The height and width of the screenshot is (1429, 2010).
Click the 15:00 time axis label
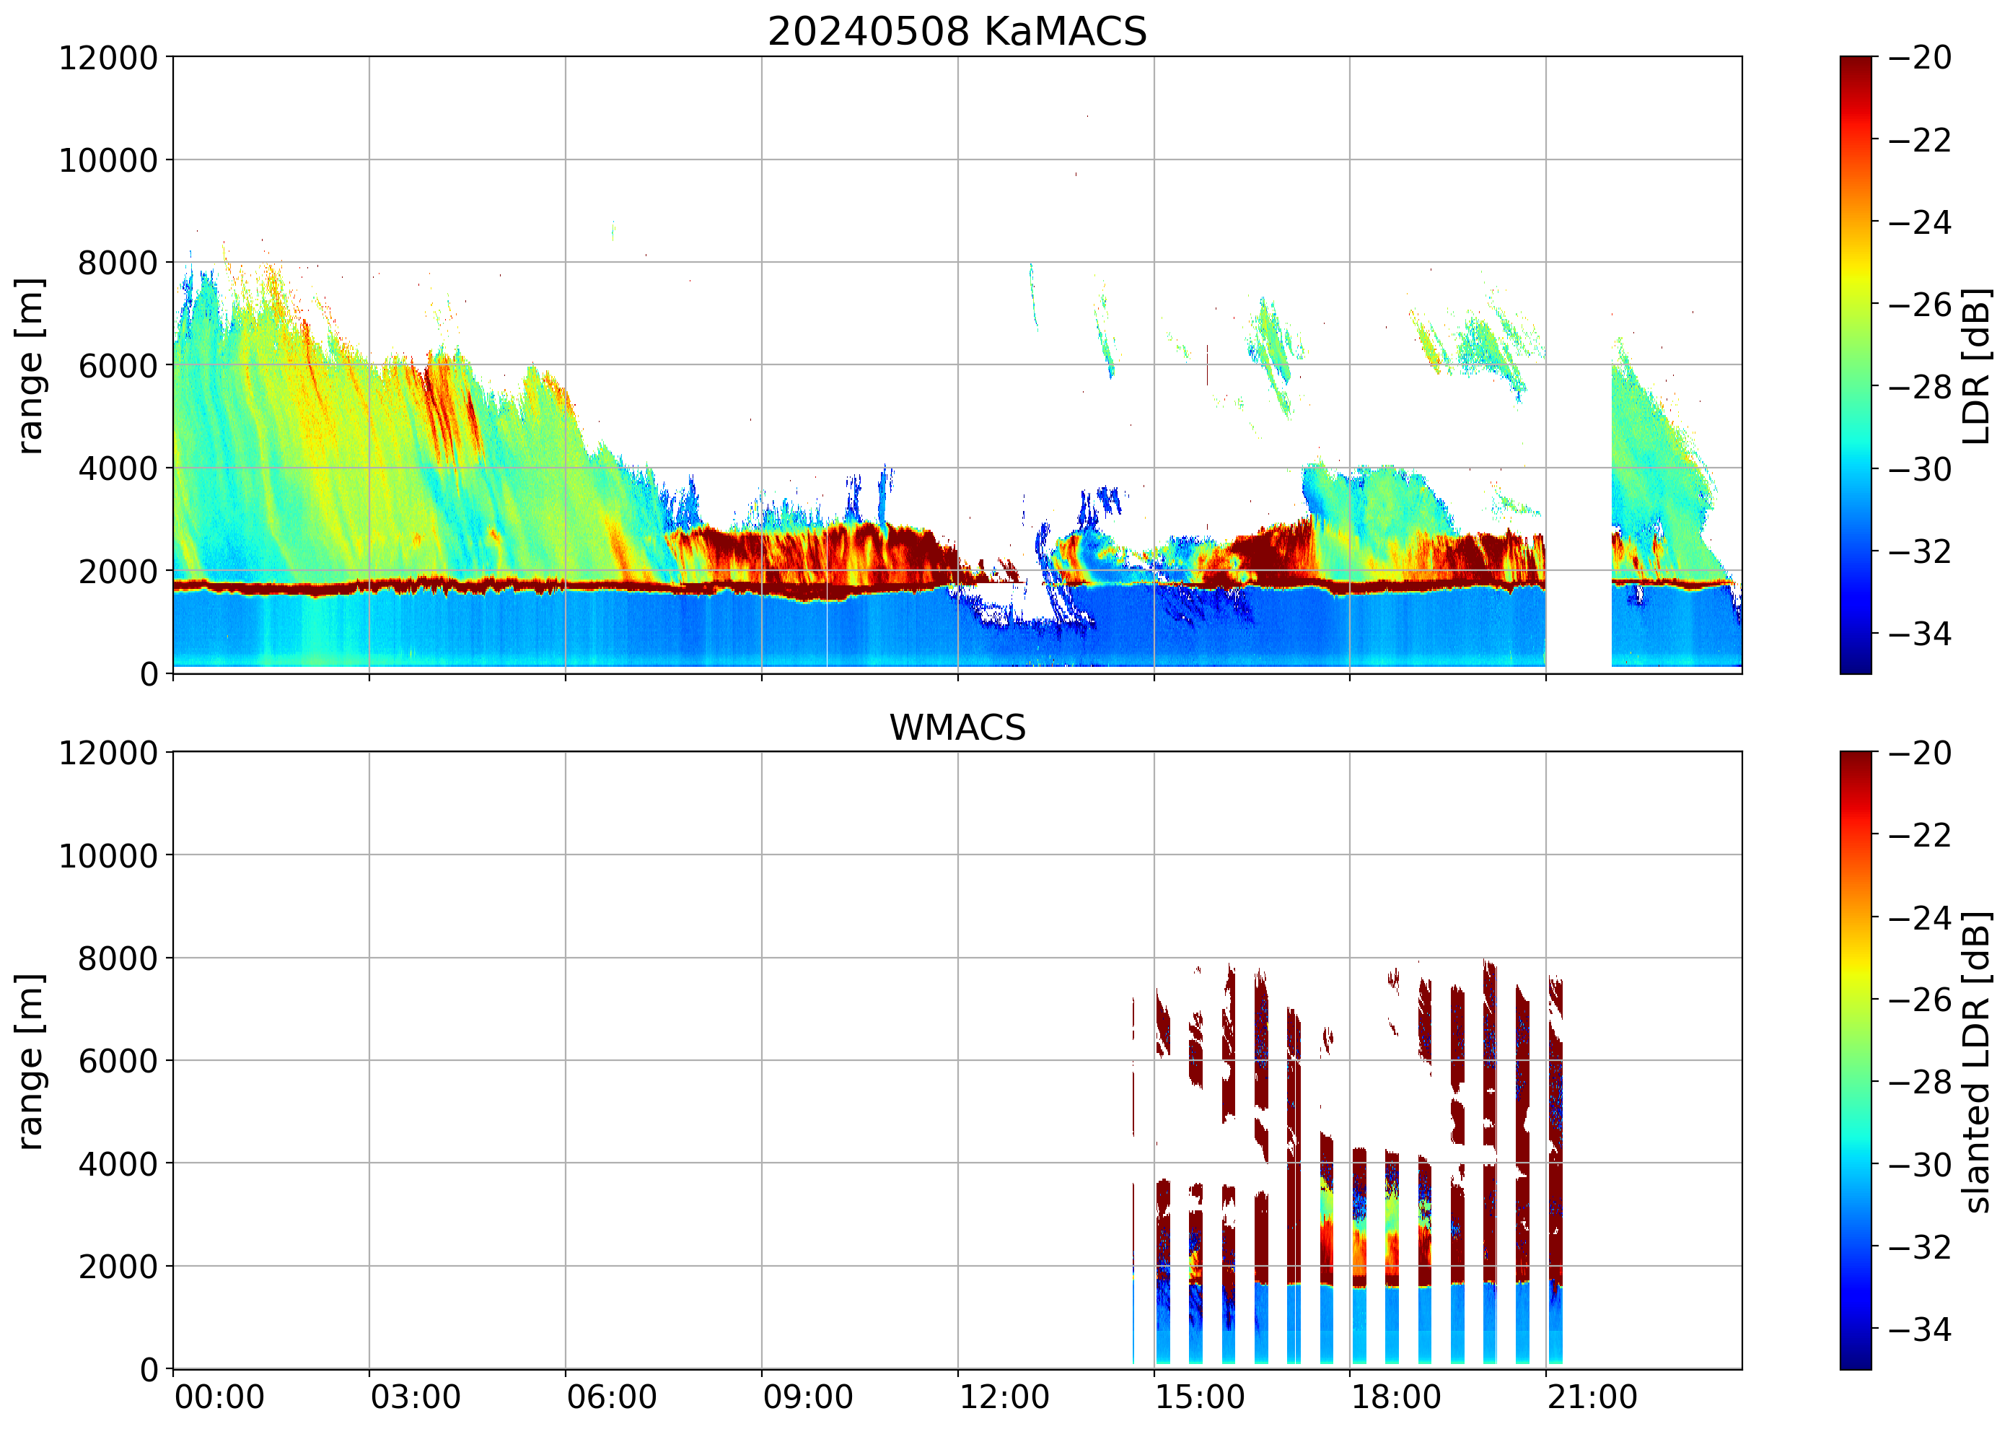point(1200,1397)
